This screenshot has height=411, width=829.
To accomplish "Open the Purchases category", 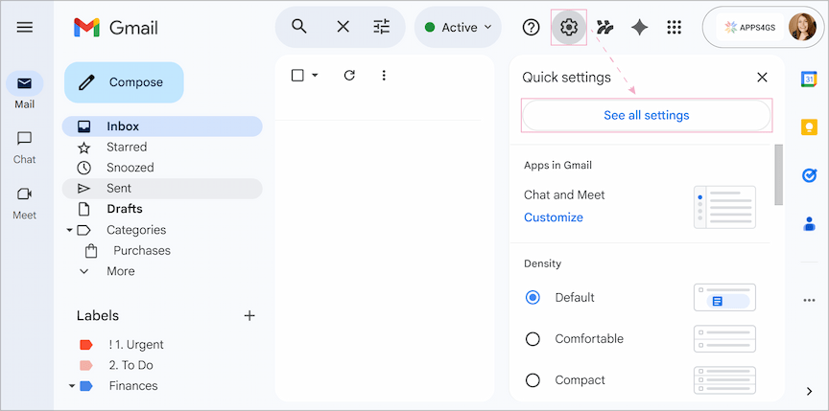I will (x=142, y=251).
